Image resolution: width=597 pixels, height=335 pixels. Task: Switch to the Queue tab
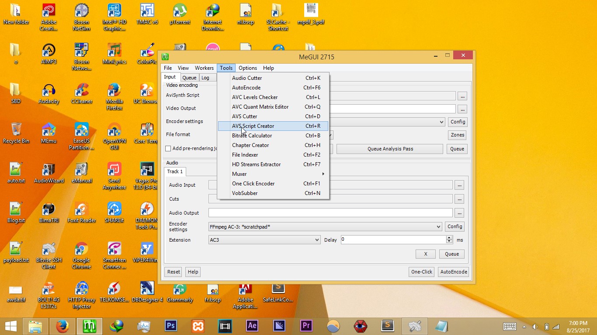coord(189,78)
